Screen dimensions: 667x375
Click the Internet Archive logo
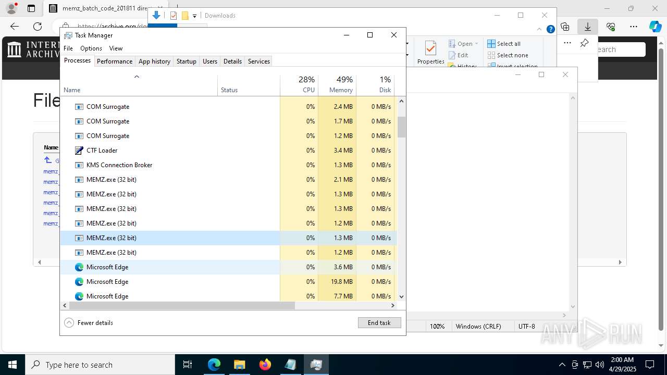click(x=34, y=49)
